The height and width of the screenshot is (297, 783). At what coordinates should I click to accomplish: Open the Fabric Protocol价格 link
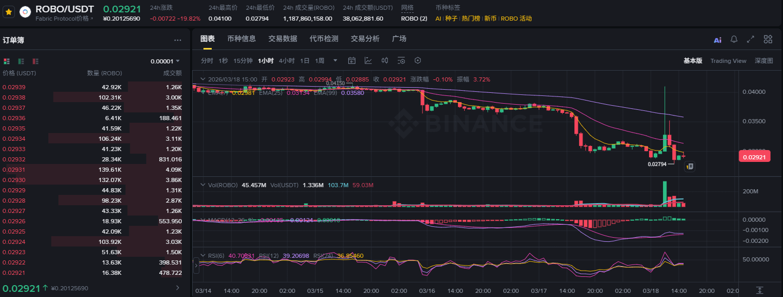tap(64, 19)
